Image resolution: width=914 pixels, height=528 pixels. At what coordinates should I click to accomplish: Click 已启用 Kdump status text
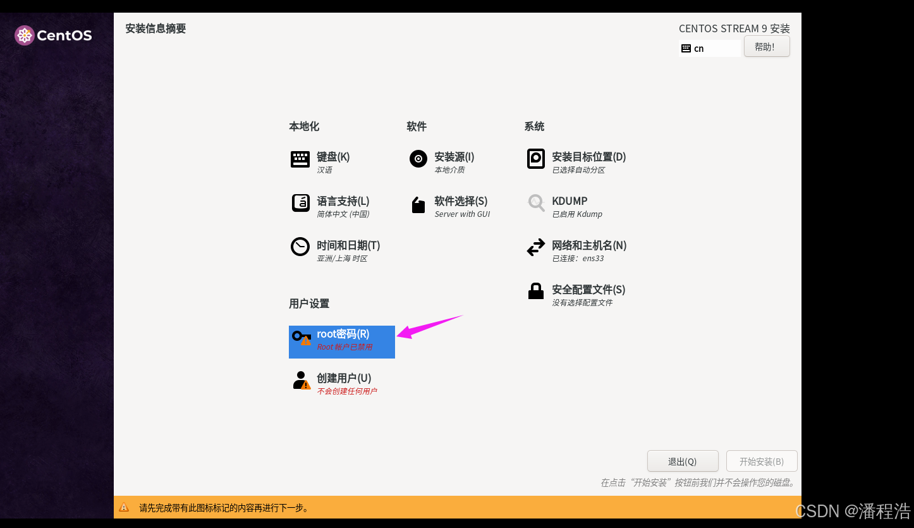coord(577,214)
